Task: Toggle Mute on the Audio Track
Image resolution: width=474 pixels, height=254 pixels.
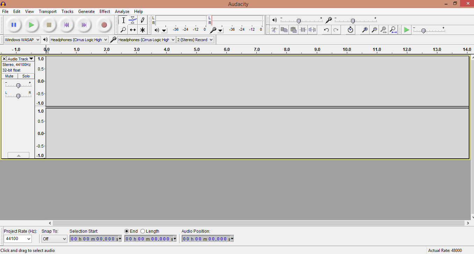Action: click(9, 76)
